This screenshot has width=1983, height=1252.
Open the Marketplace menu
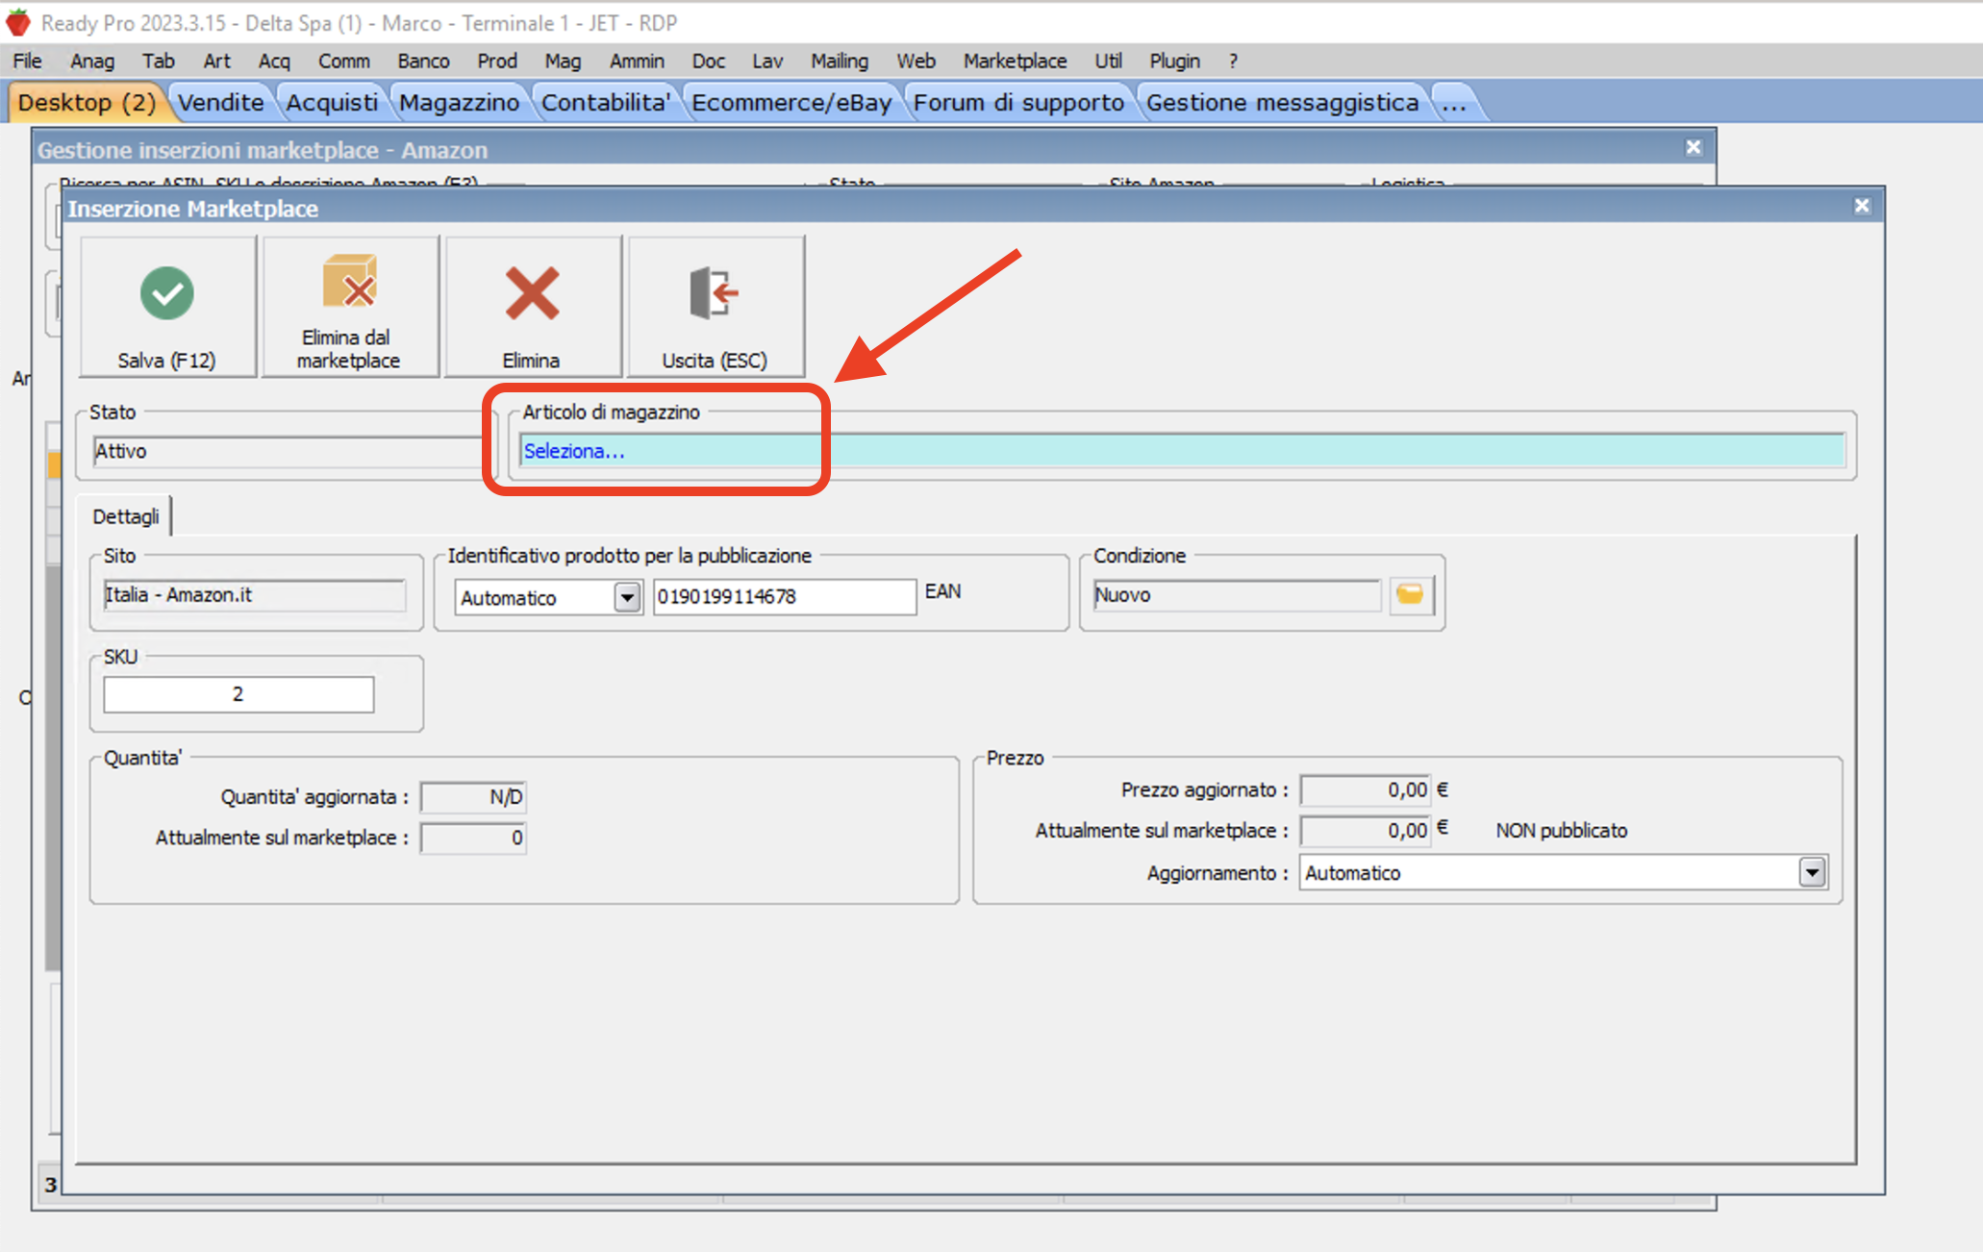click(1015, 61)
